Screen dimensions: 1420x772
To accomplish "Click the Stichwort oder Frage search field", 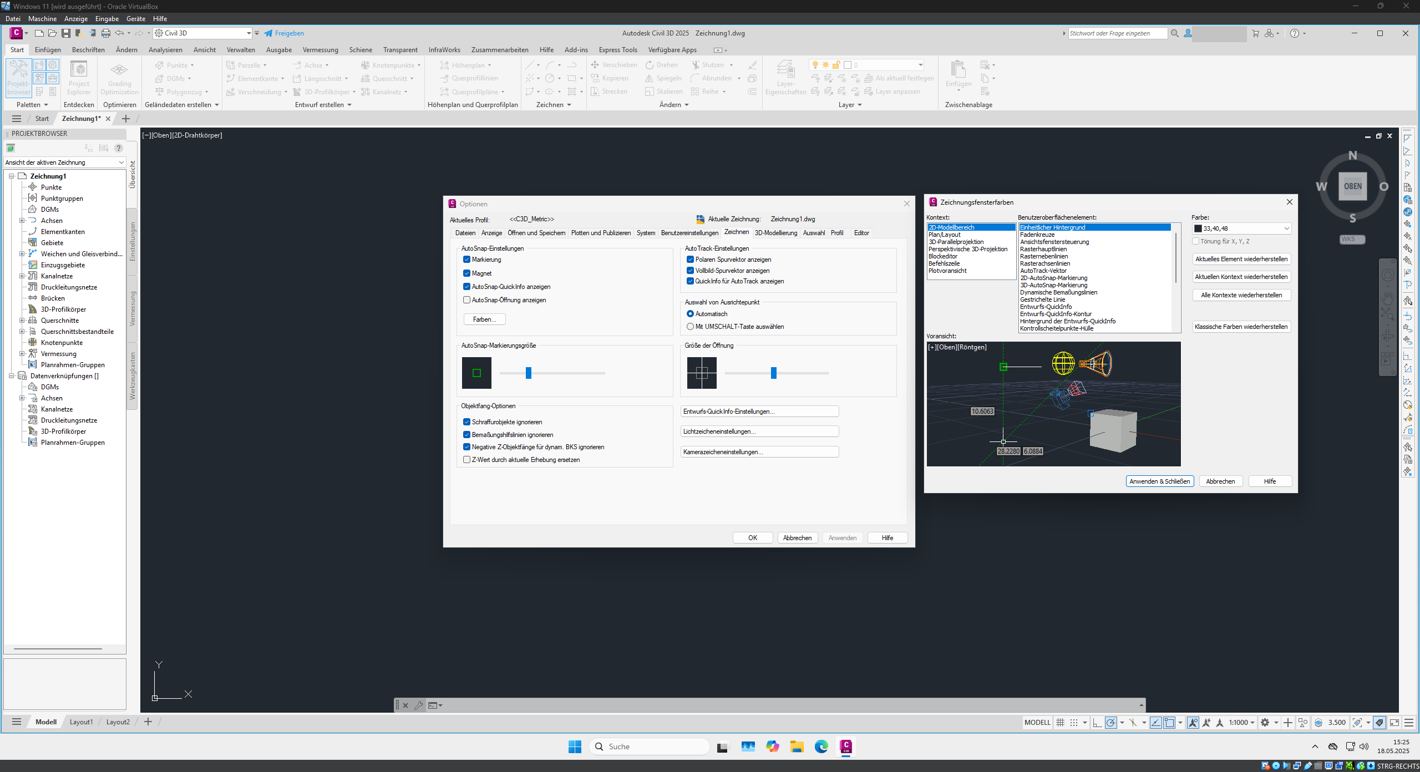I will pos(1117,33).
